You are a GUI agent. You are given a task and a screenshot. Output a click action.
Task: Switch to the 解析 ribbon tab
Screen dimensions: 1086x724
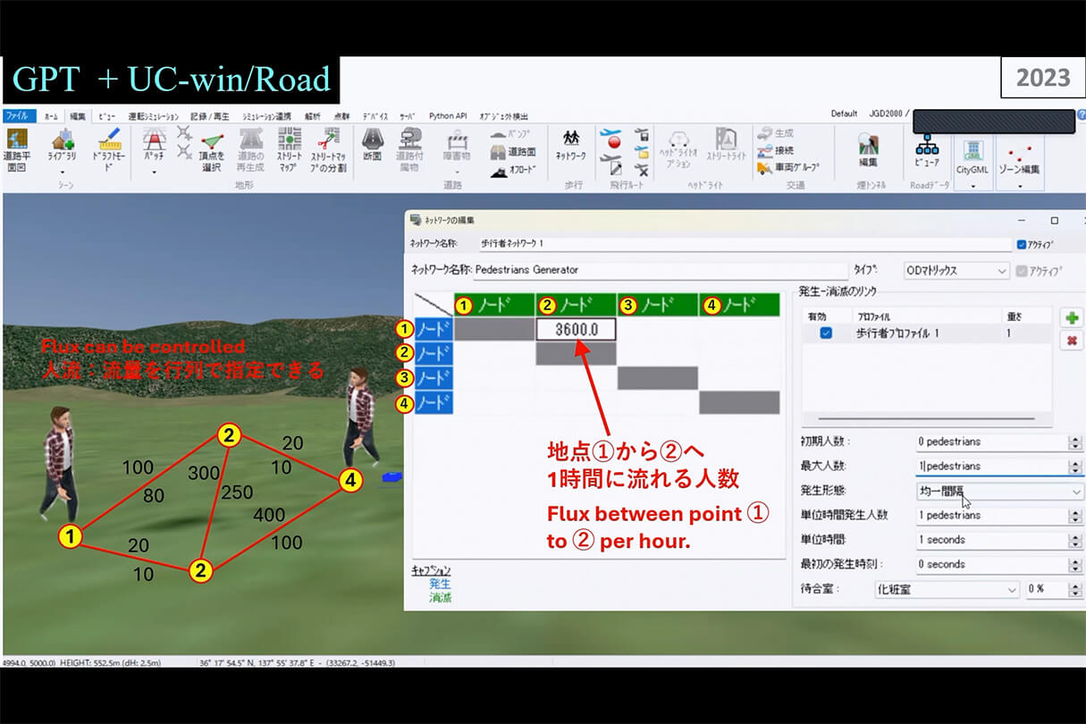(312, 116)
